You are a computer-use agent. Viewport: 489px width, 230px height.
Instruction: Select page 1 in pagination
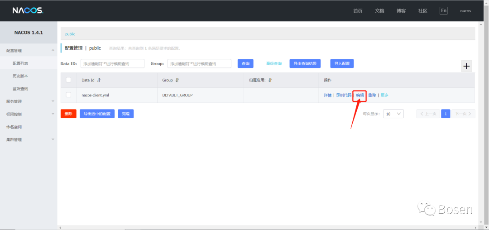(x=446, y=114)
